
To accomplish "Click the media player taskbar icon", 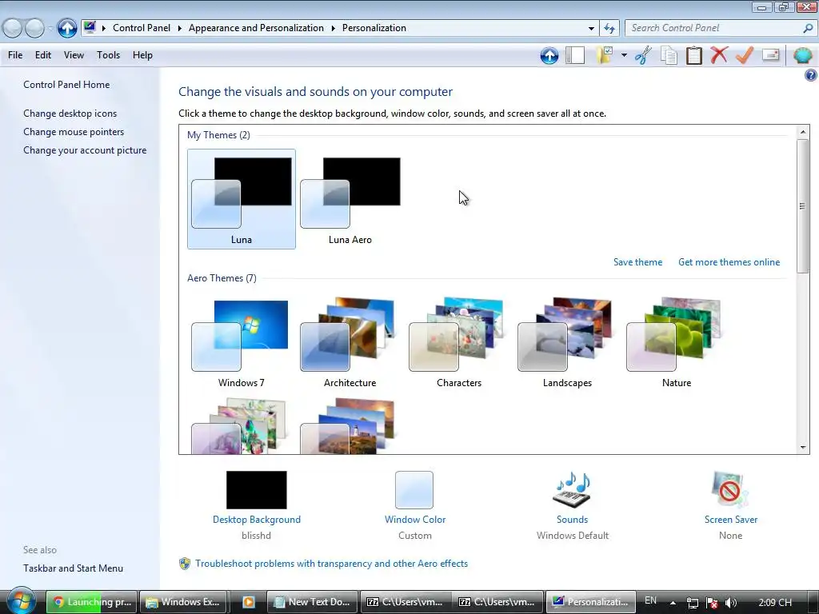I will (248, 602).
